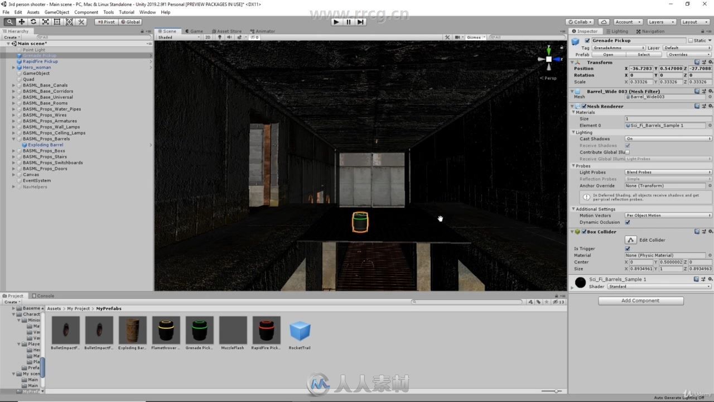Select the combined Transform tool
The width and height of the screenshot is (714, 402).
[69, 22]
